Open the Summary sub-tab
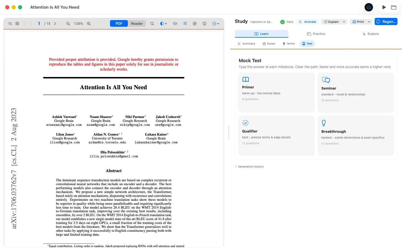This screenshot has width=402, height=251. 247,44
